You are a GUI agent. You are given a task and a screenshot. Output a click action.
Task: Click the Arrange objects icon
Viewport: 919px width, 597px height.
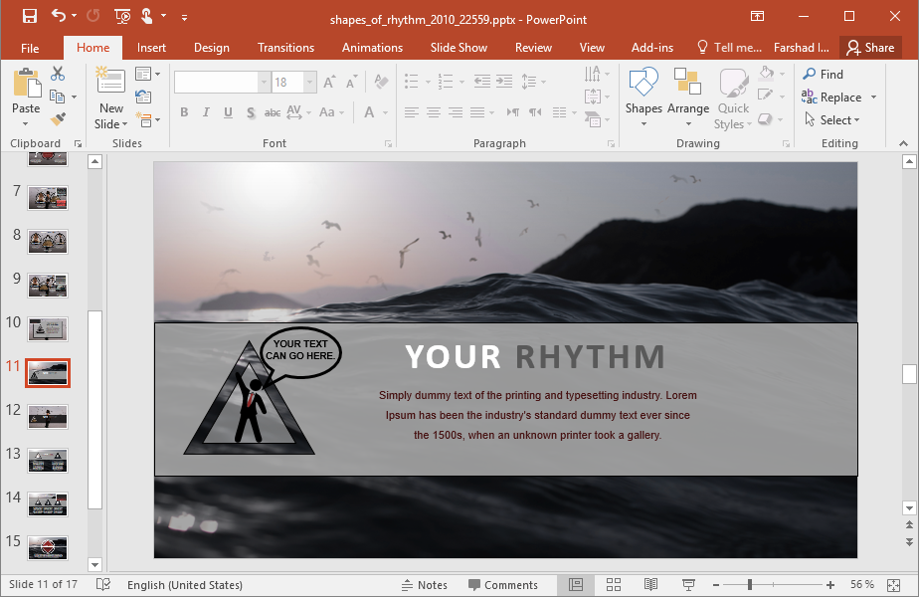click(687, 98)
